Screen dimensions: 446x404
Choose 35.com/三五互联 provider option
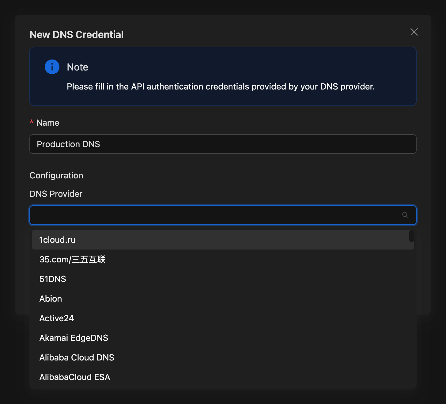point(223,259)
